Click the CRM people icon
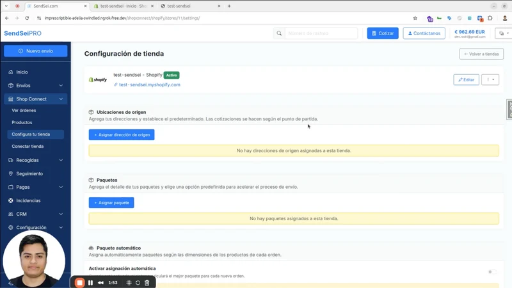Image resolution: width=512 pixels, height=288 pixels. point(11,214)
